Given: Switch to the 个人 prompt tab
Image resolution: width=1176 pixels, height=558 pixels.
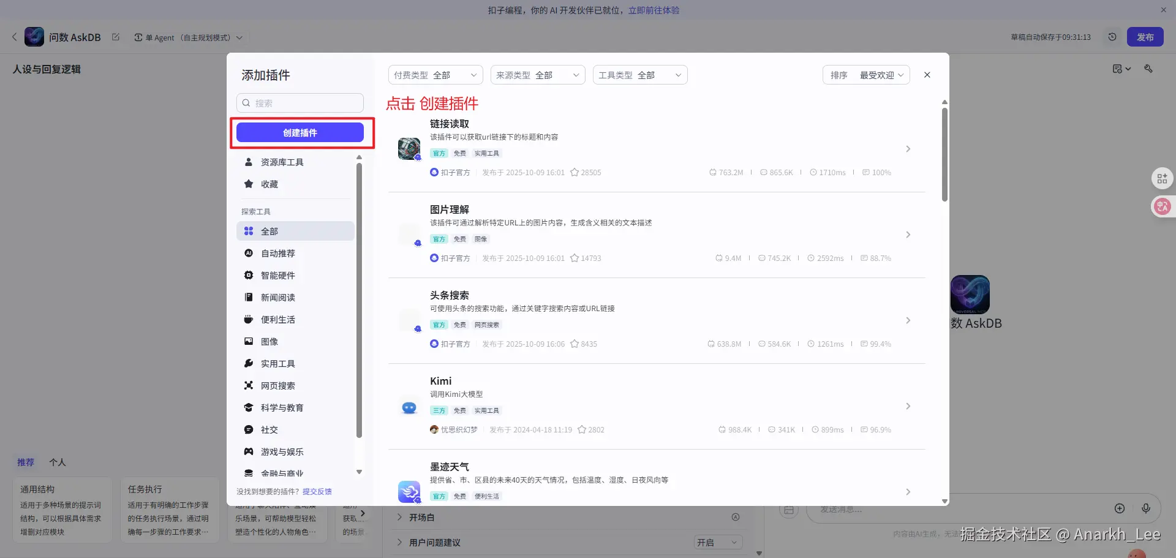Looking at the screenshot, I should pos(58,462).
